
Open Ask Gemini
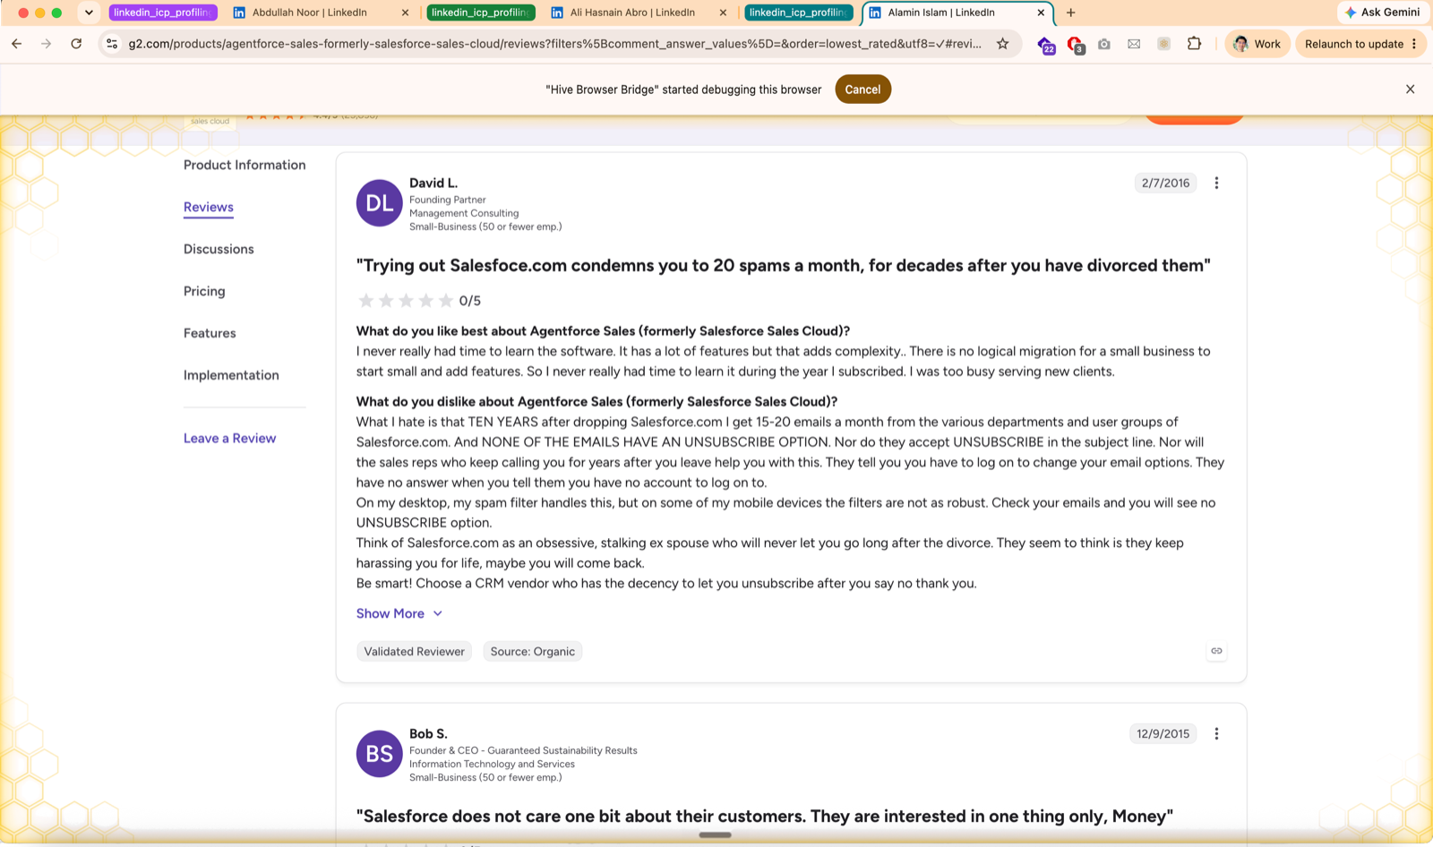click(x=1382, y=13)
